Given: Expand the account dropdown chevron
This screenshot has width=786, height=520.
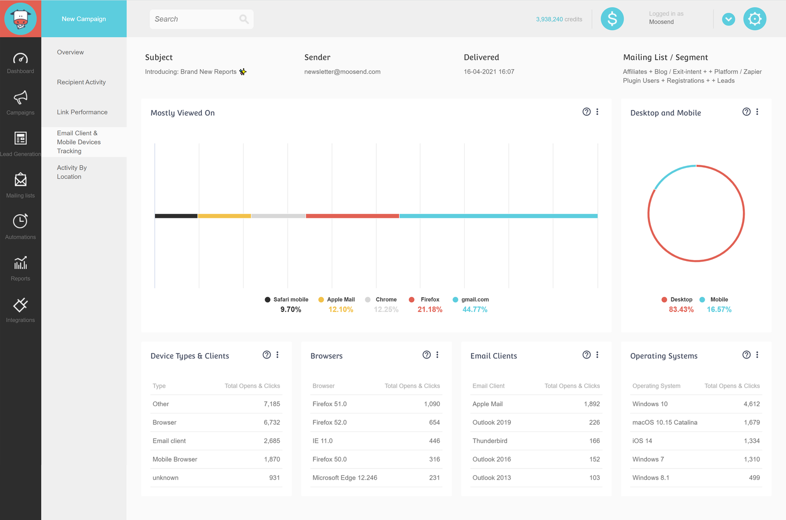Looking at the screenshot, I should pyautogui.click(x=729, y=19).
